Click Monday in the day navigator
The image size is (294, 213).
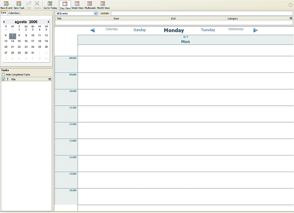(174, 30)
